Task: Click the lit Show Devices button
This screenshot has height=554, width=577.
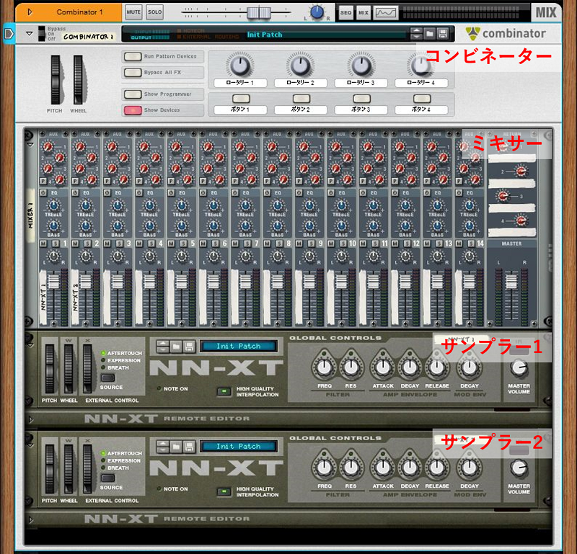Action: coord(133,110)
